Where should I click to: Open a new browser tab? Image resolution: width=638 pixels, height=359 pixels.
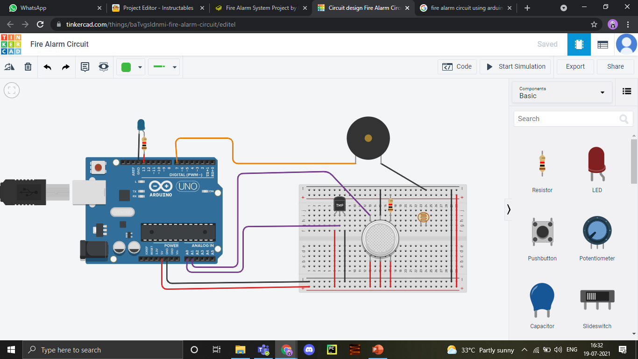click(527, 8)
